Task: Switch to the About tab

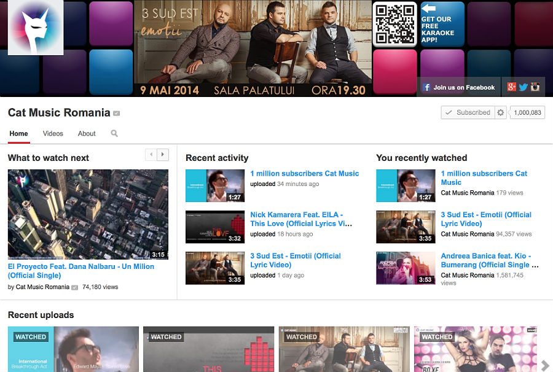Action: coord(87,133)
